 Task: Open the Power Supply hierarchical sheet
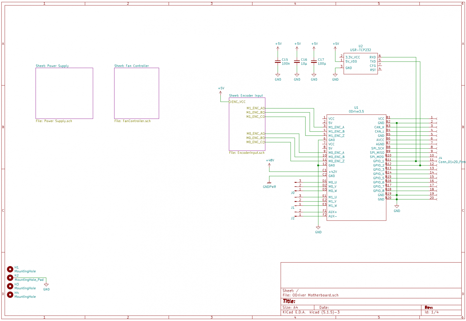[64, 93]
